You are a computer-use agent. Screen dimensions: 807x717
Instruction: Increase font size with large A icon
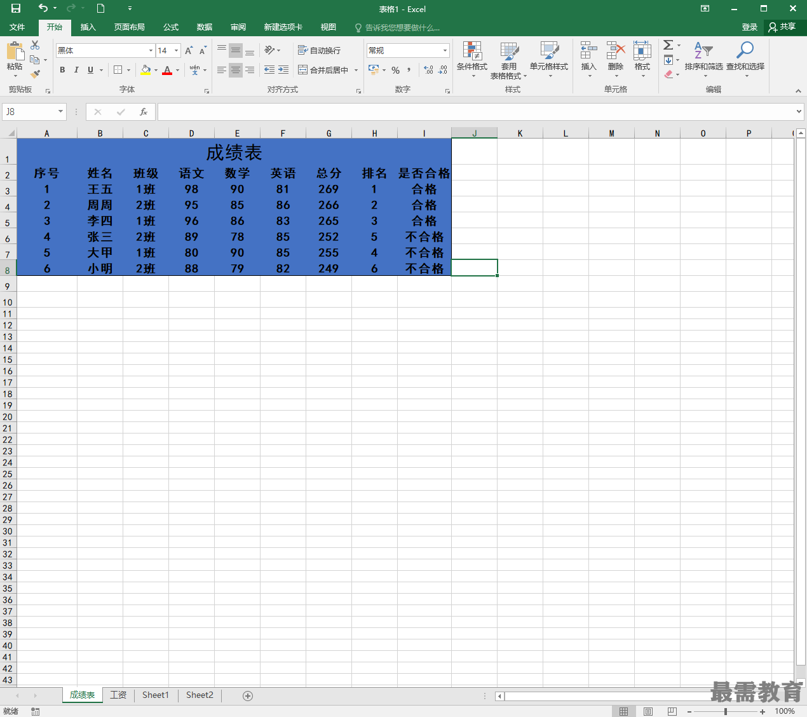click(x=189, y=50)
